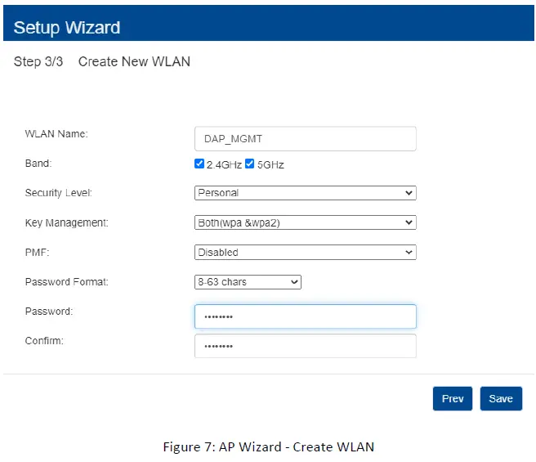This screenshot has height=462, width=536.
Task: Click the Band label text
Action: click(38, 164)
